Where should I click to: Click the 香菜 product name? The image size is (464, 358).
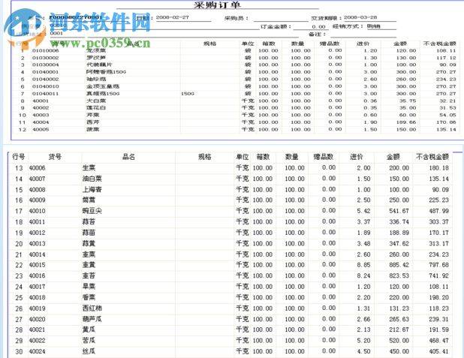tap(89, 297)
